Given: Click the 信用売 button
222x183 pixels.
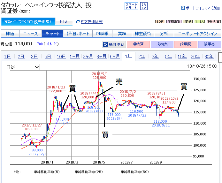Looking at the screenshot, I should (210, 44).
